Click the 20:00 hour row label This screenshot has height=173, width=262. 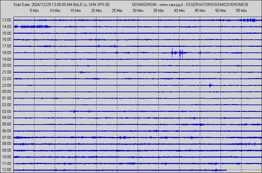coord(7,65)
